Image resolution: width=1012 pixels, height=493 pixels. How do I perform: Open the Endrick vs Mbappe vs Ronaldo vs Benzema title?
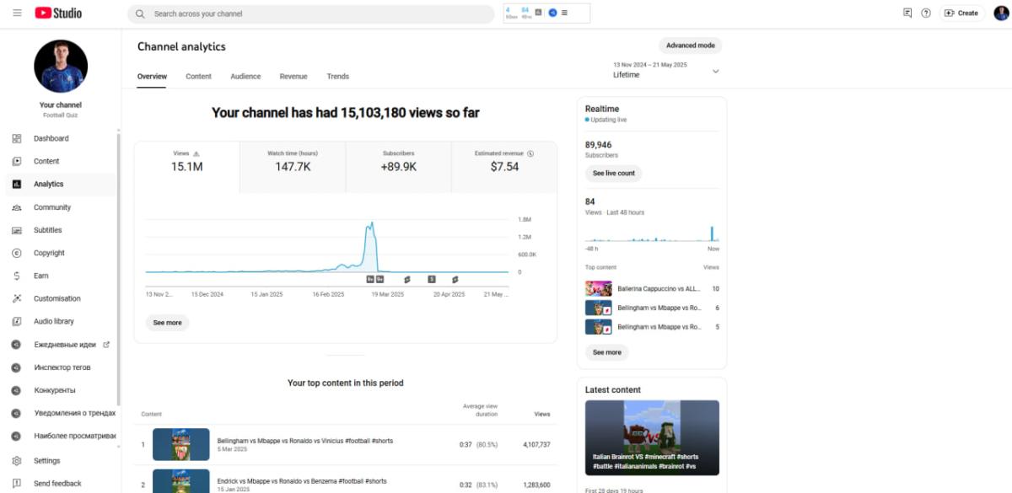[x=302, y=481]
